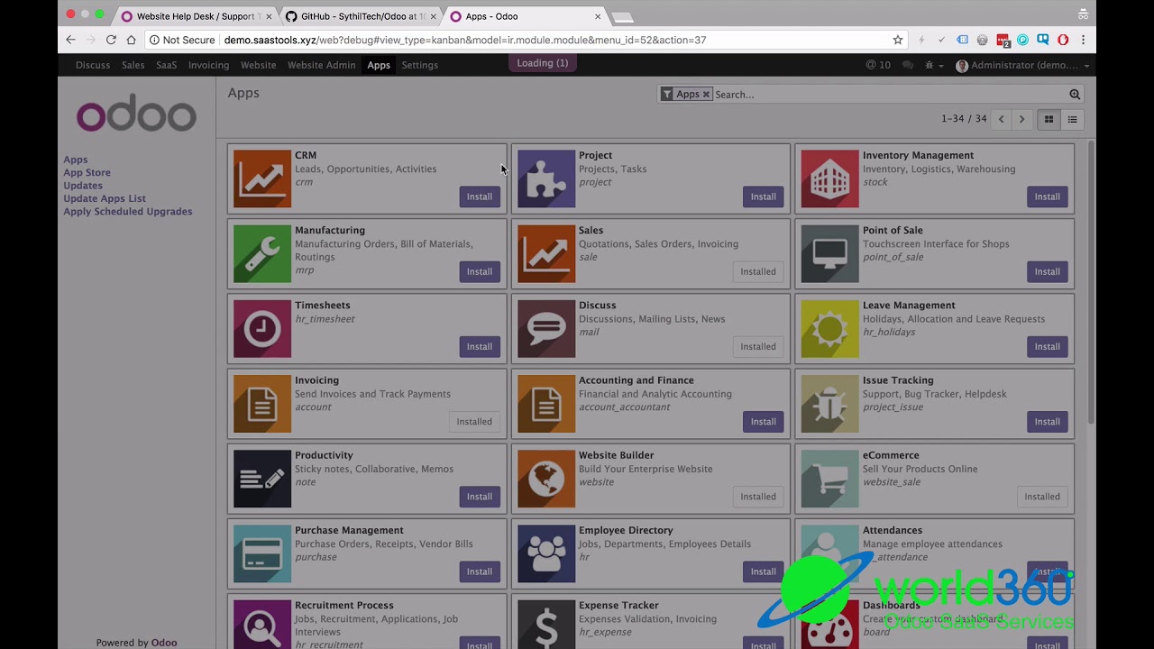Open the Sales top menu
This screenshot has height=649, width=1154.
click(133, 65)
